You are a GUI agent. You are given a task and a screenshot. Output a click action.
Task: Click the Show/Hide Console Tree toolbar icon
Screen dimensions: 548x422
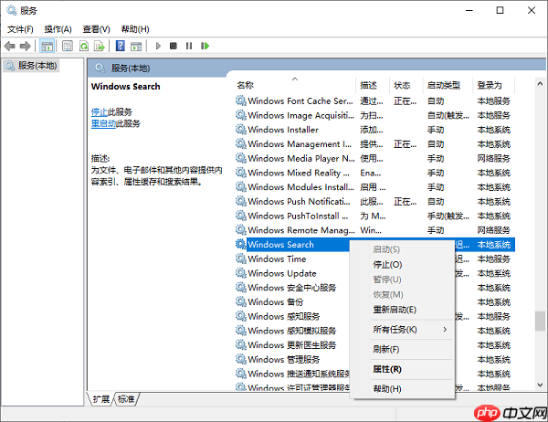point(47,46)
